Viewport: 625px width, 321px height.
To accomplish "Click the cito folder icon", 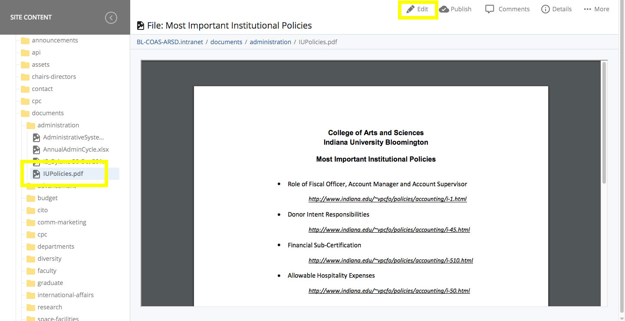I will [x=31, y=210].
